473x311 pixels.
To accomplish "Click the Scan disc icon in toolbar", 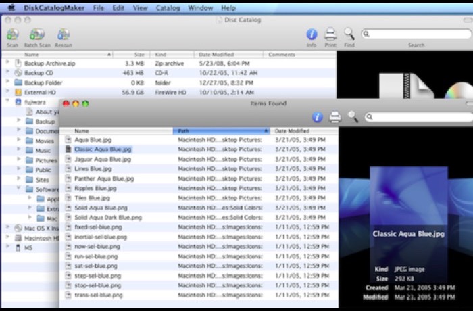I will pyautogui.click(x=13, y=34).
